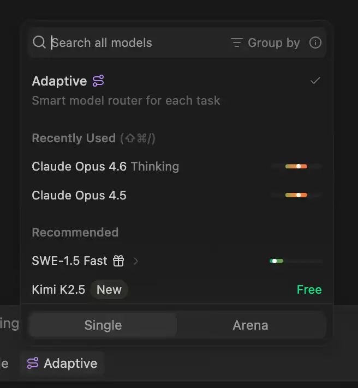This screenshot has width=358, height=388.
Task: Click the filter lines icon near Group by
Action: pos(237,43)
